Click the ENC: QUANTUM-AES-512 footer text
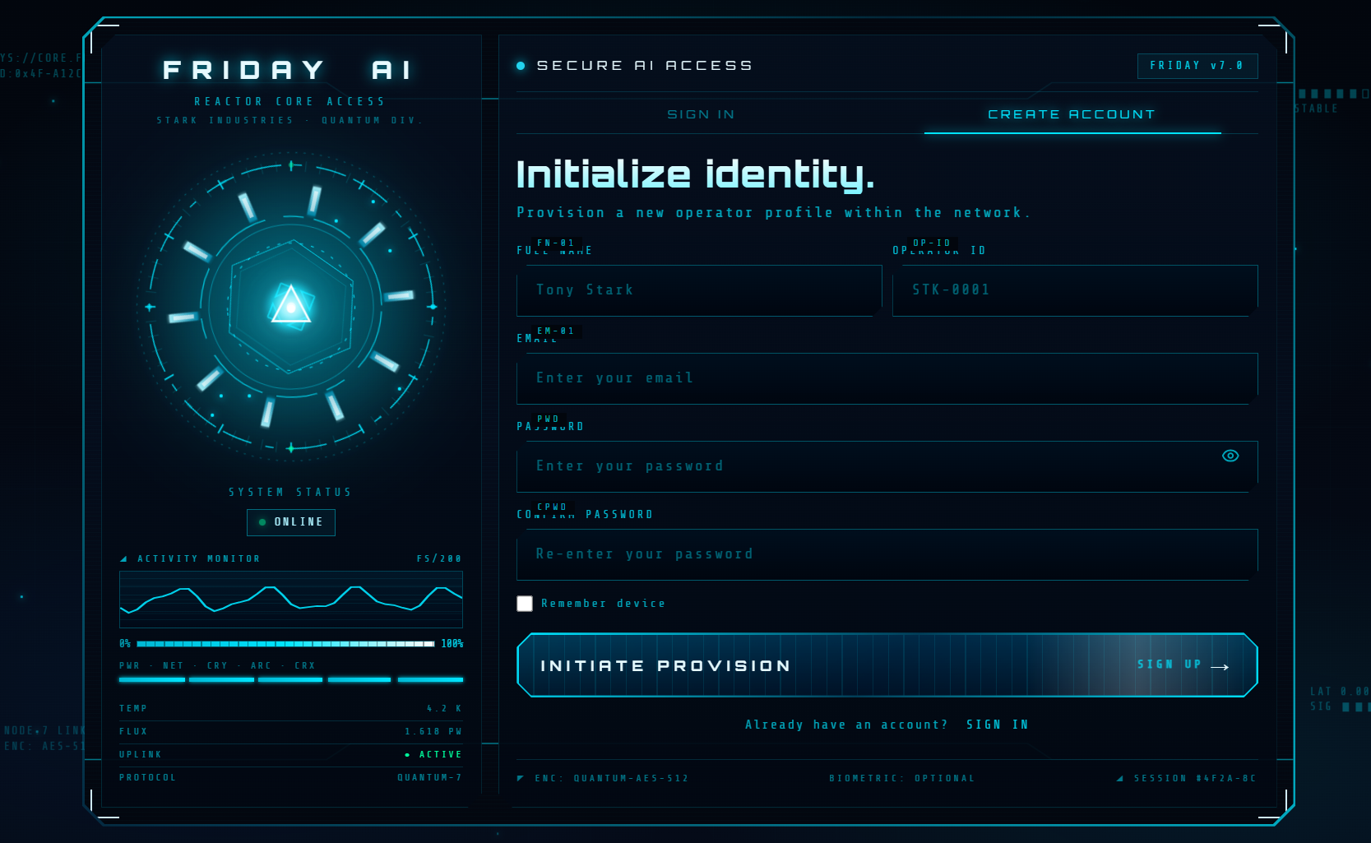This screenshot has height=843, width=1371. click(x=611, y=778)
